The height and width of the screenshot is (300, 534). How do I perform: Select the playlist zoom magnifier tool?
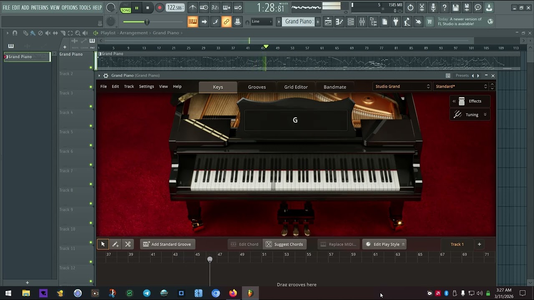pos(78,33)
